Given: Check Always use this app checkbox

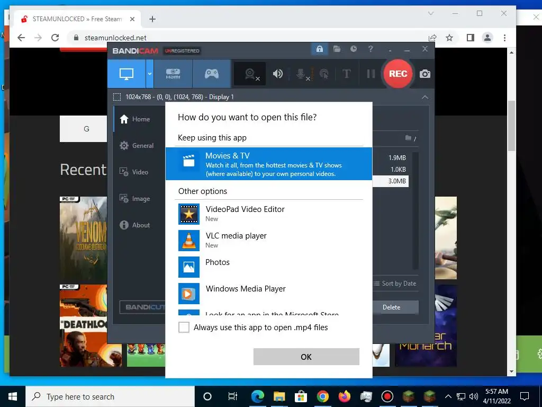Looking at the screenshot, I should (184, 327).
